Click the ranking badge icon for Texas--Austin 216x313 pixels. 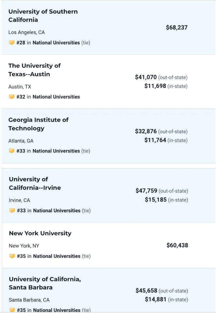[x=12, y=97]
